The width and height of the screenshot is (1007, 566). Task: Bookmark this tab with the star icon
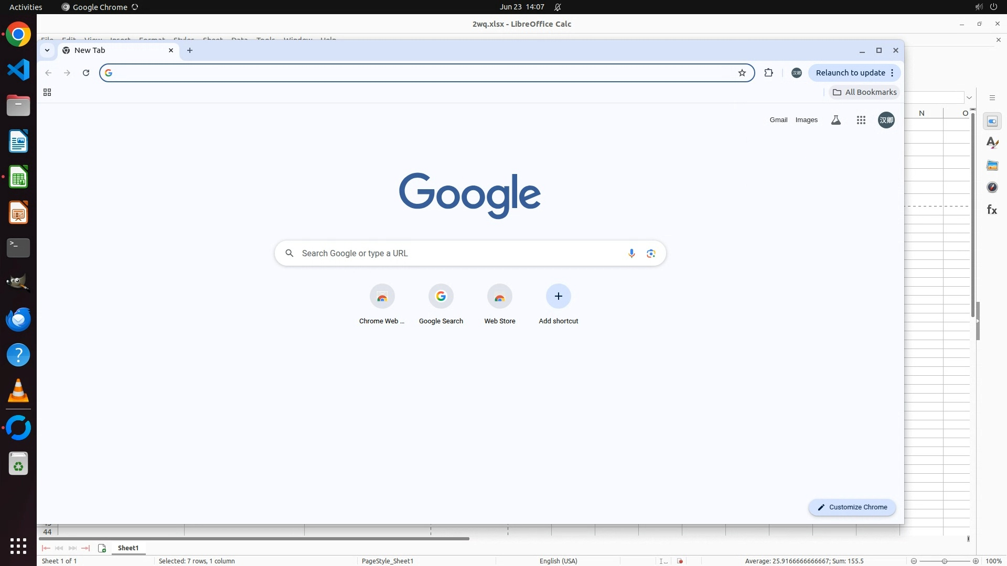[x=742, y=73]
